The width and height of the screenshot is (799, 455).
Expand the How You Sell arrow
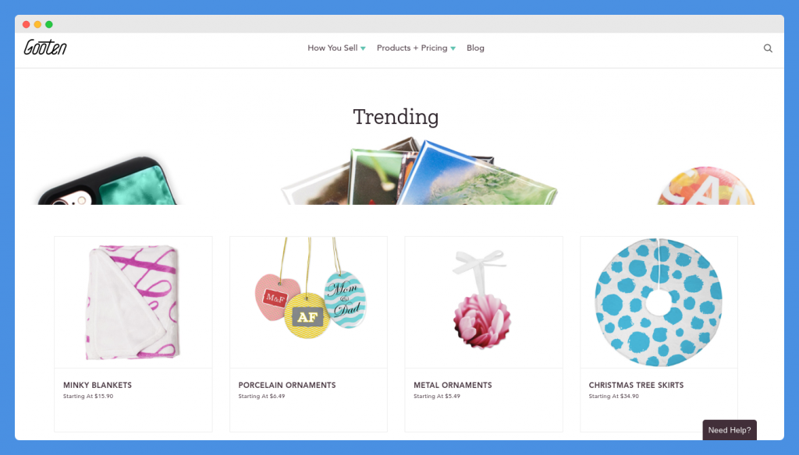pyautogui.click(x=363, y=48)
